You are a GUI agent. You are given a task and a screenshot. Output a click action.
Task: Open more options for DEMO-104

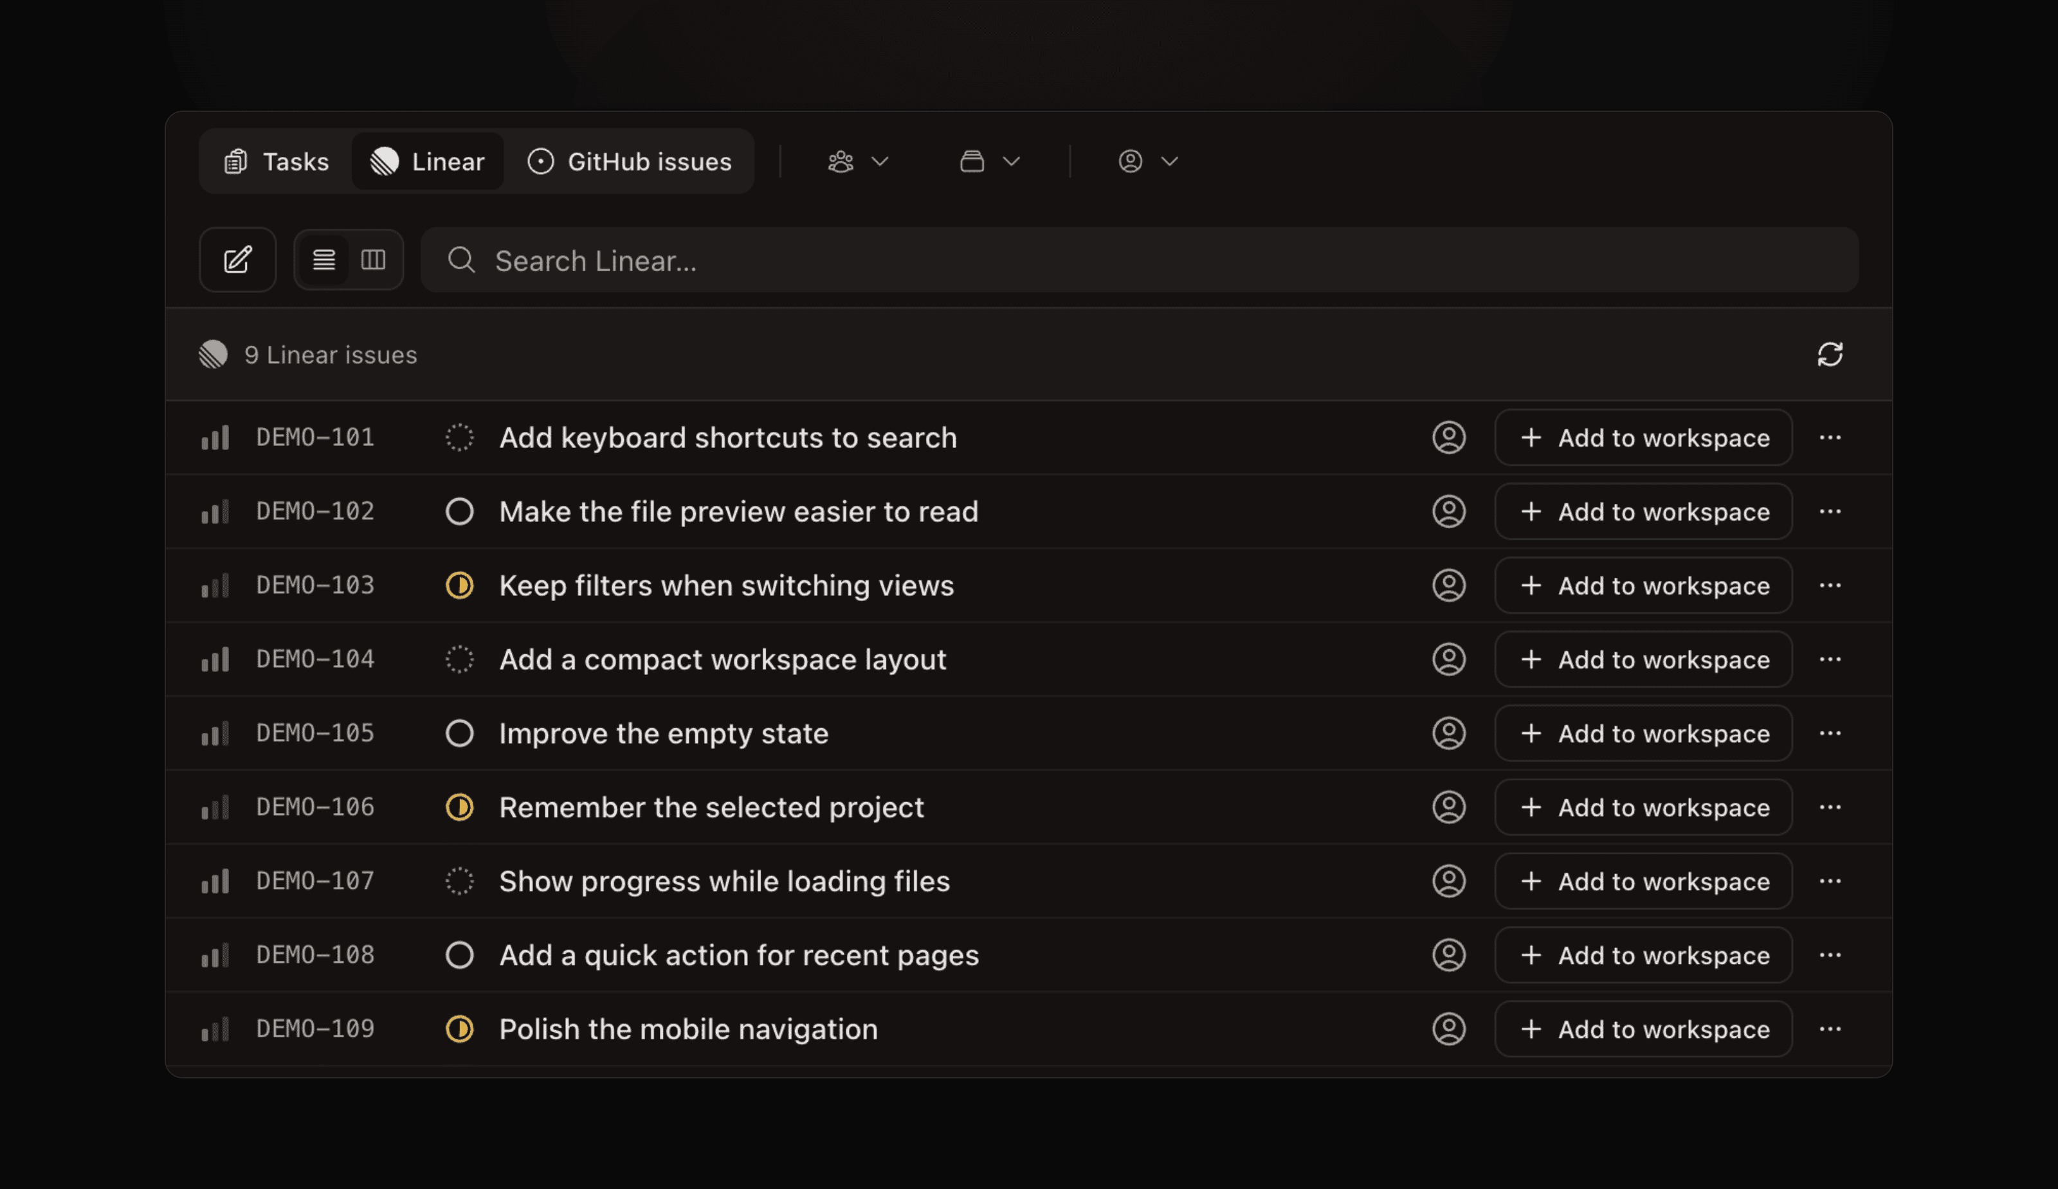[1829, 659]
